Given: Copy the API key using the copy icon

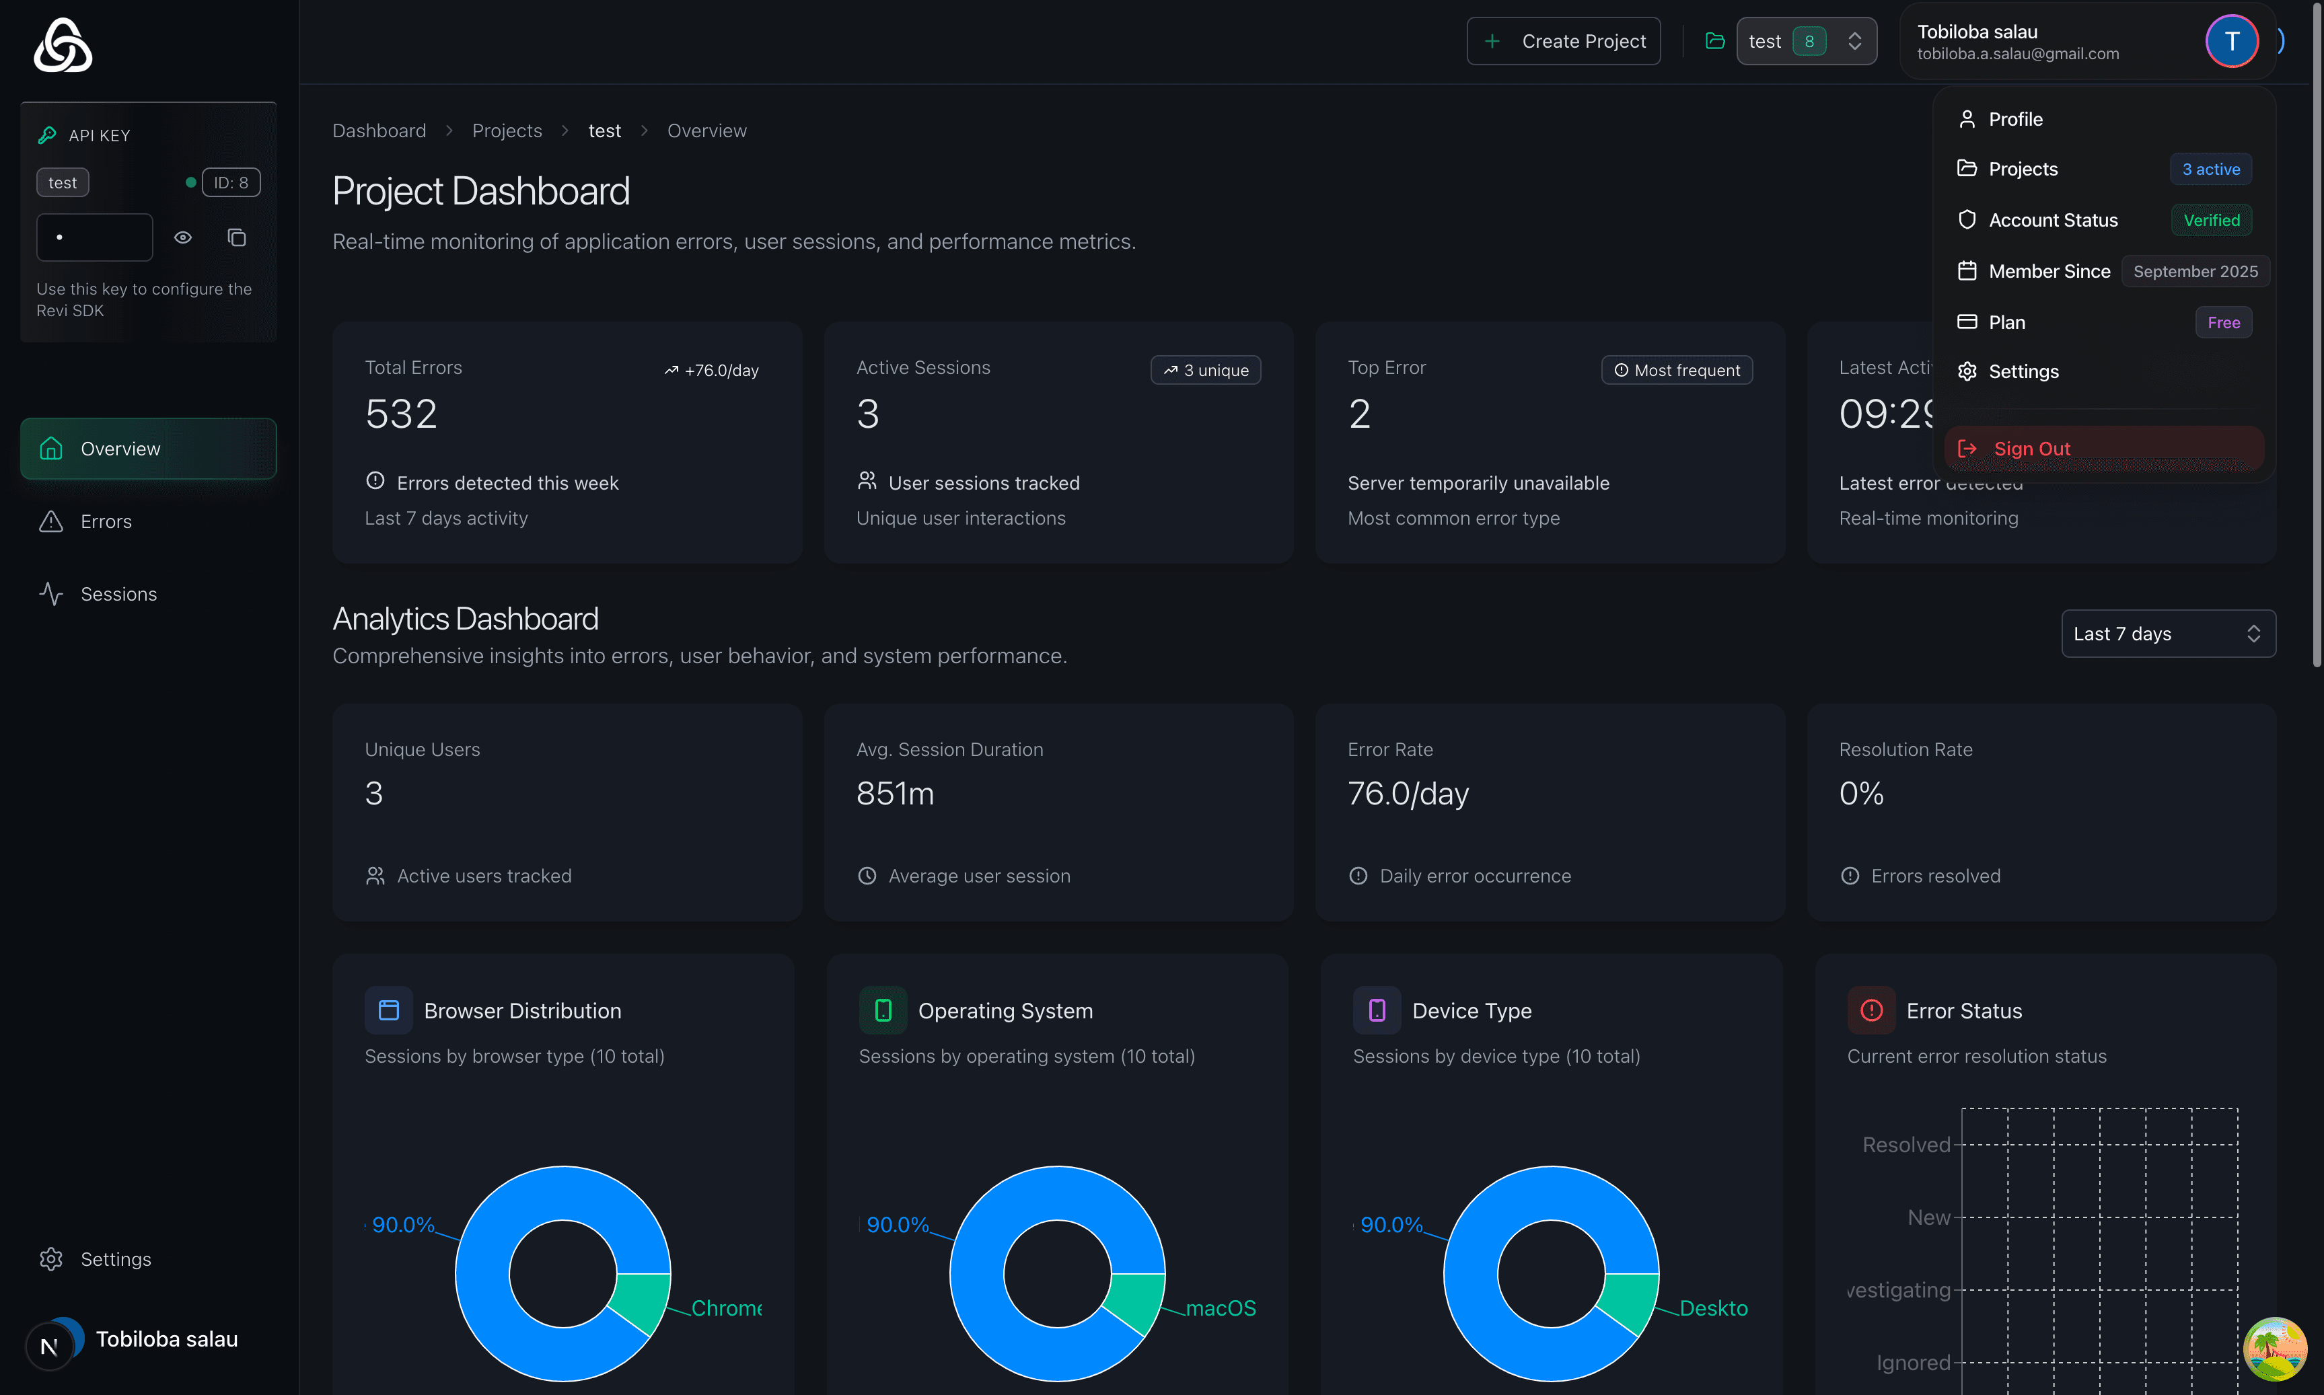Looking at the screenshot, I should click(236, 237).
